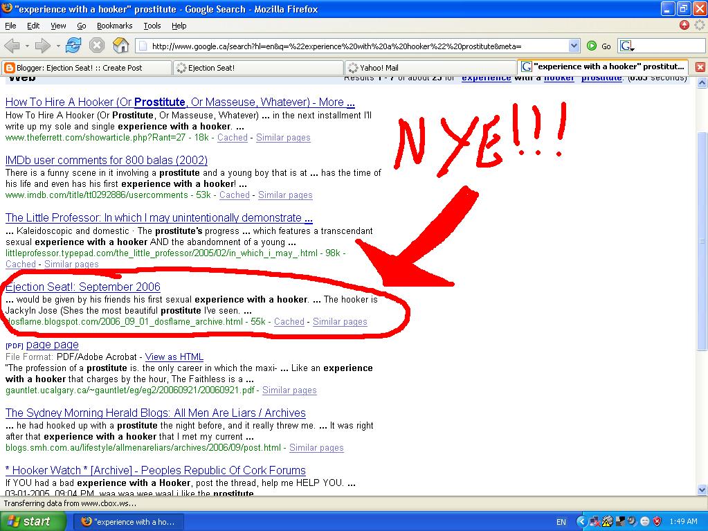
Task: Click the vertical scrollbar down arrow
Action: 702,489
